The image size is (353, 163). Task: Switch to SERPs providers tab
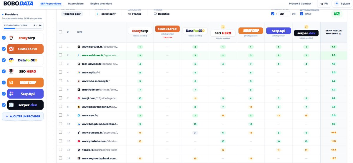[51, 4]
